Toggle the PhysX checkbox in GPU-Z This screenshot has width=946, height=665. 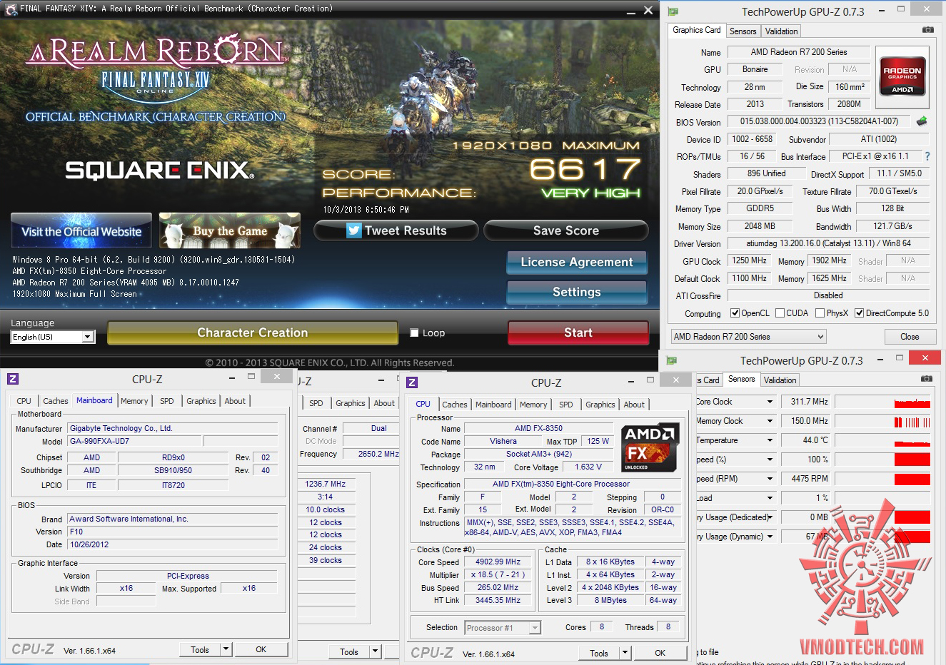820,313
